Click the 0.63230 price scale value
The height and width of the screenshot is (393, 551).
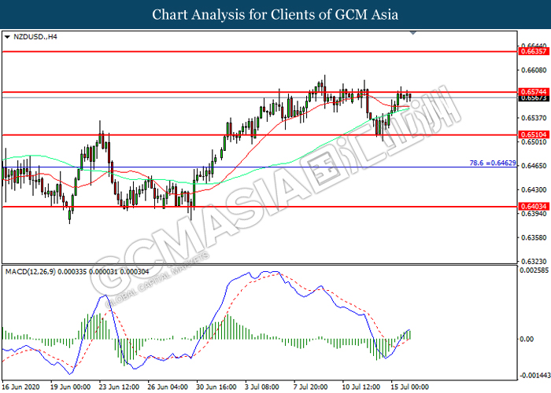[x=534, y=262]
